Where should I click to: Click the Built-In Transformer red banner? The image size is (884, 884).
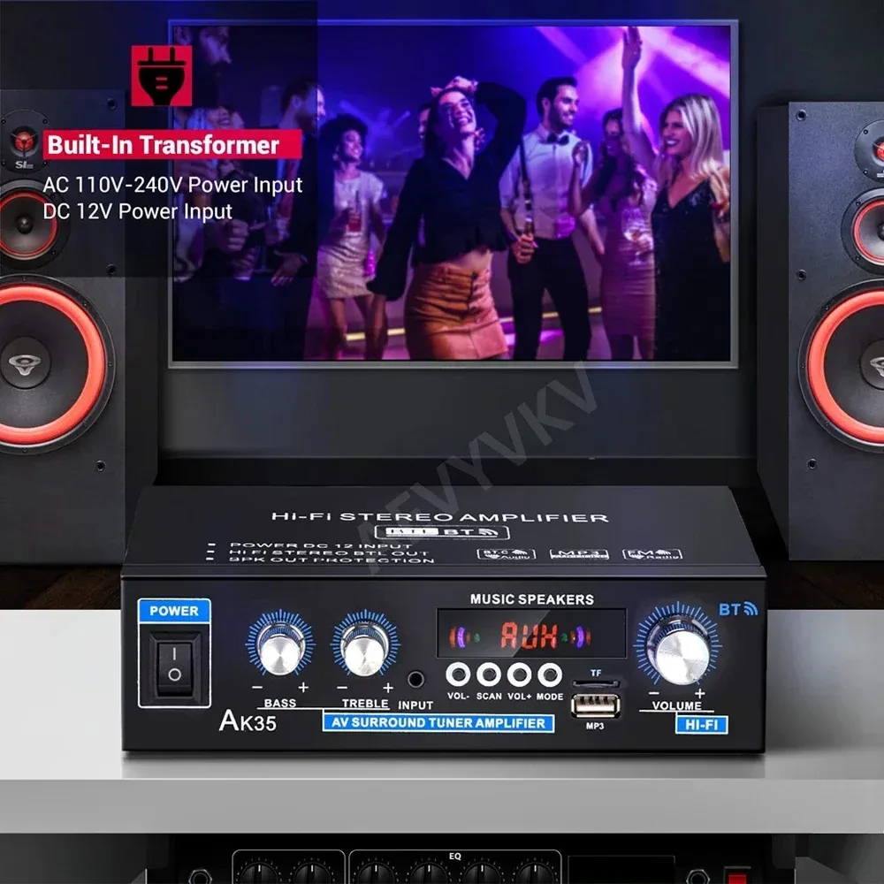click(x=172, y=144)
